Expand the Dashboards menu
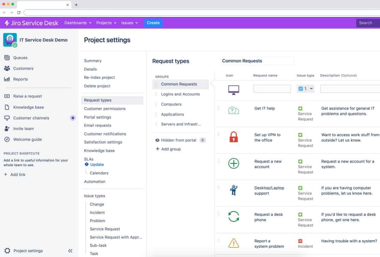This screenshot has height=257, width=380. pyautogui.click(x=77, y=23)
